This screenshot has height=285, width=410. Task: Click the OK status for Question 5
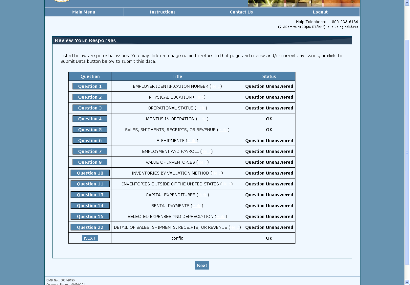(269, 130)
